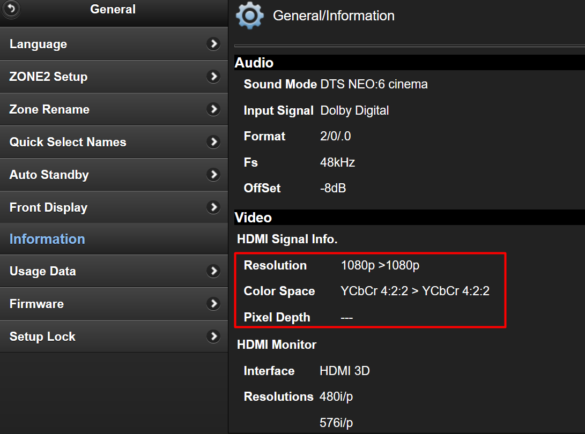
Task: Click the chevron beside ZONE2 Setup
Action: pyautogui.click(x=213, y=77)
